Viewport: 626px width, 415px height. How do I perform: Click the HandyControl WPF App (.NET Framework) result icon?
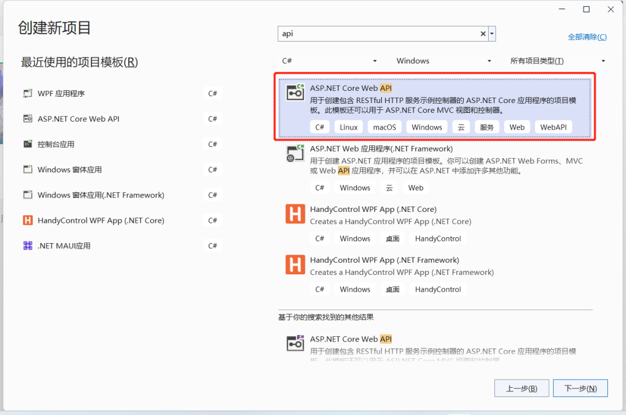(x=296, y=265)
